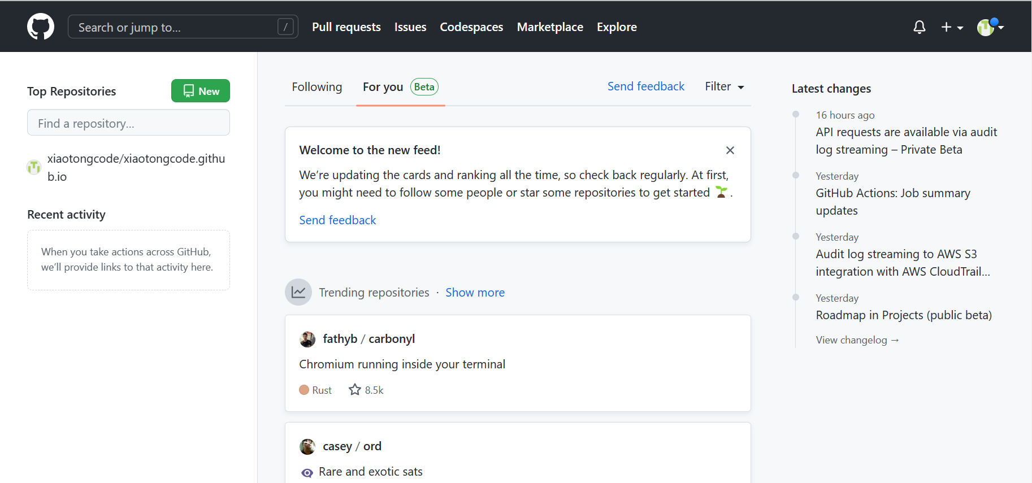Click the Rust language color dot
This screenshot has width=1032, height=483.
(304, 390)
